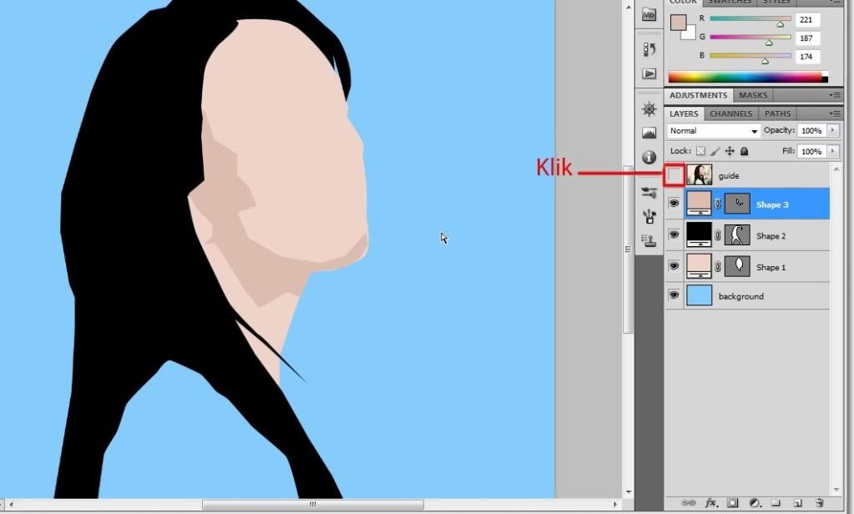Click the Fill 100% field

pyautogui.click(x=811, y=151)
